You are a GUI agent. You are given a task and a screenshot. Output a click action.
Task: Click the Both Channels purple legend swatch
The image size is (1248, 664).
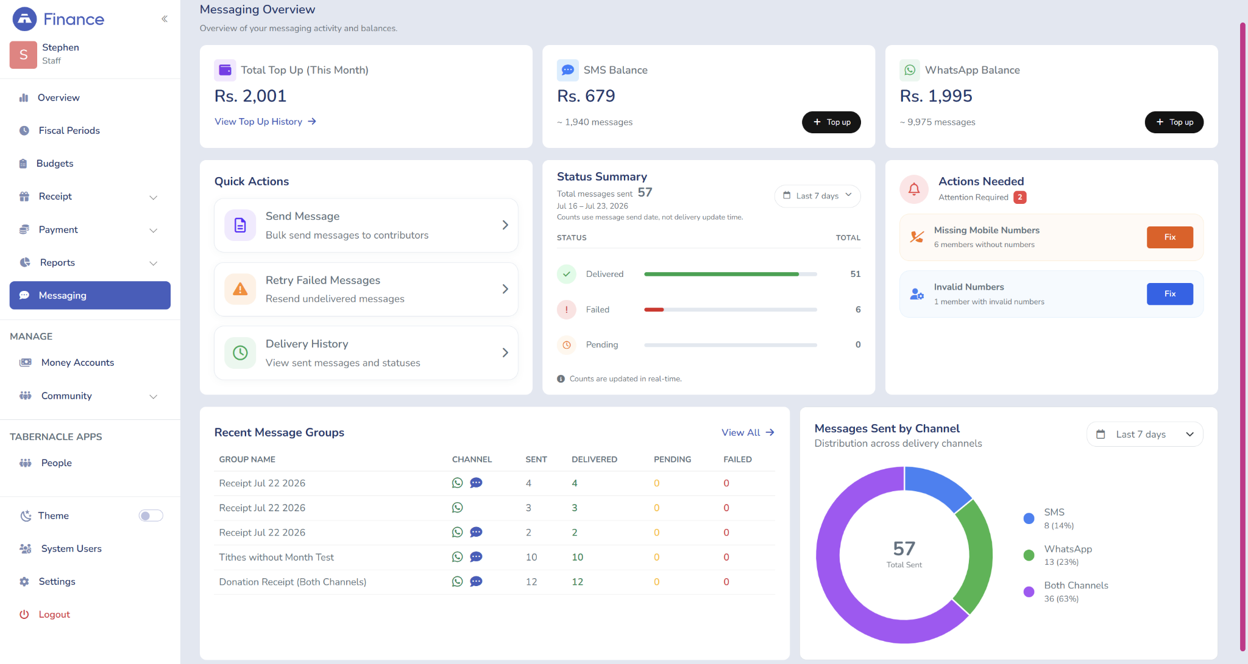(1029, 592)
